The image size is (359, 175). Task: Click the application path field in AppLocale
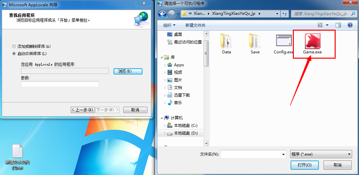click(65, 71)
